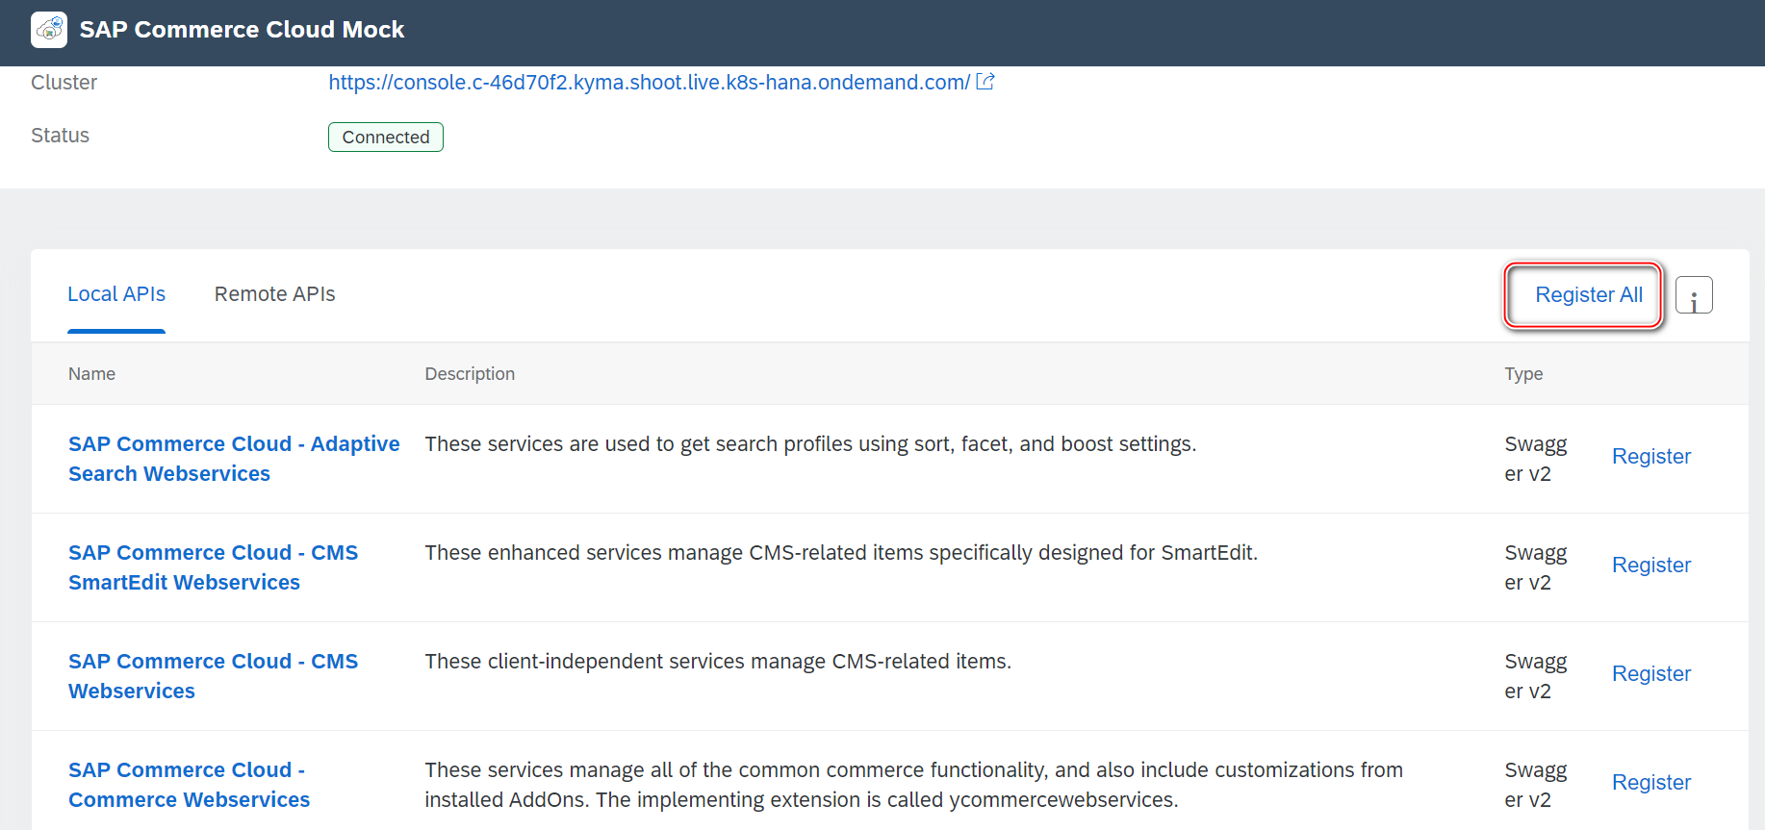Select the ycommercewebservices description text
The width and height of the screenshot is (1765, 830).
click(913, 785)
